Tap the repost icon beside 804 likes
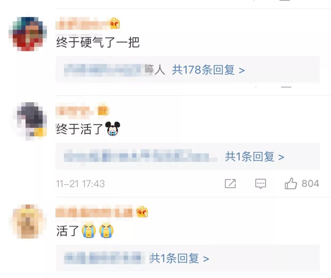This screenshot has width=331, height=278. tap(230, 183)
